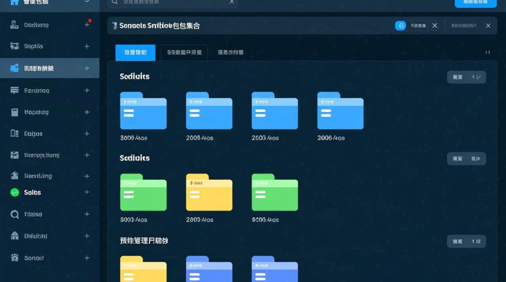Open the Eanutrtog sidebar icon
Screen dimensions: 506x282
14,90
